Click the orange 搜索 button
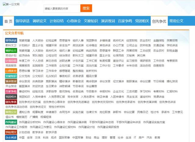 point(86,8)
